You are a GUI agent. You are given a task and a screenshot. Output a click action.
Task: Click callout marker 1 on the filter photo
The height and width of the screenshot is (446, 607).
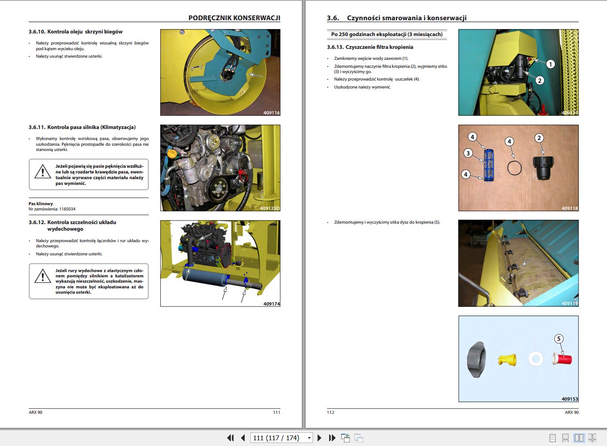(x=551, y=64)
